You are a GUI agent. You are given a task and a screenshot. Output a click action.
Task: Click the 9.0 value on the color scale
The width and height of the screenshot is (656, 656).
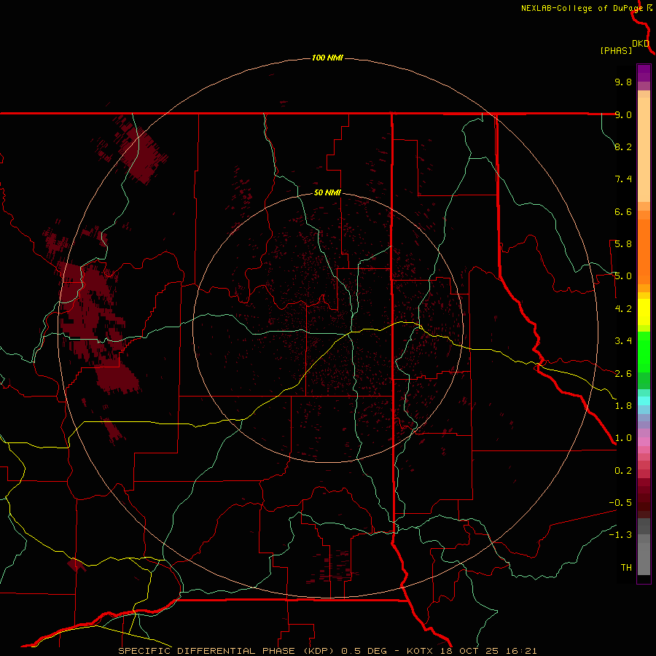tap(623, 114)
